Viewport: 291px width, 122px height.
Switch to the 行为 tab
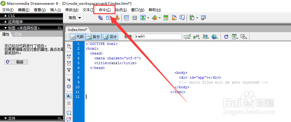[18, 34]
